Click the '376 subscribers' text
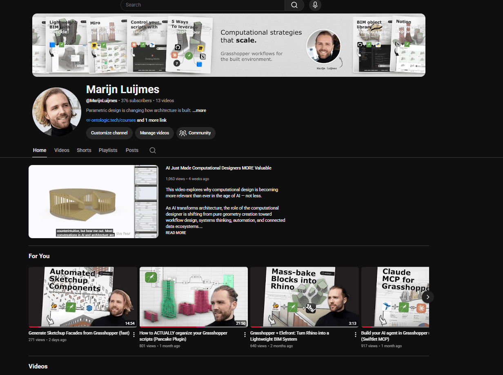 [x=137, y=100]
